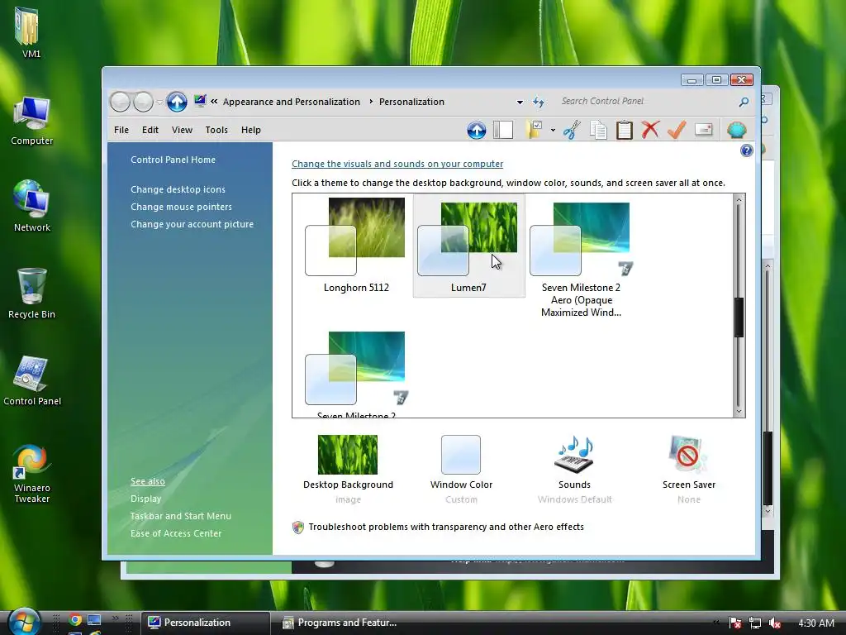The image size is (846, 635).
Task: Click the red X Delete toolbar icon
Action: (651, 130)
